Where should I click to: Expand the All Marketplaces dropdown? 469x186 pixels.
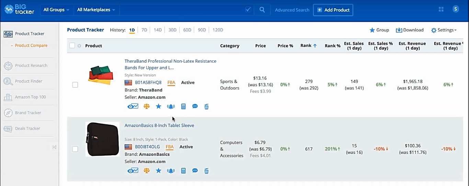[x=96, y=10]
